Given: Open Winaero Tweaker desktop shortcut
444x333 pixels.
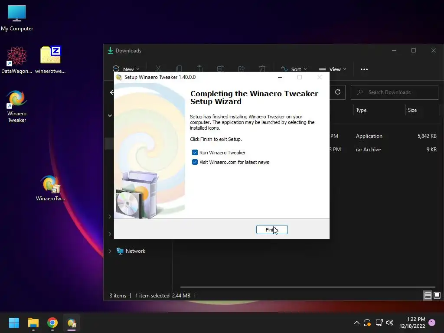Looking at the screenshot, I should [17, 107].
